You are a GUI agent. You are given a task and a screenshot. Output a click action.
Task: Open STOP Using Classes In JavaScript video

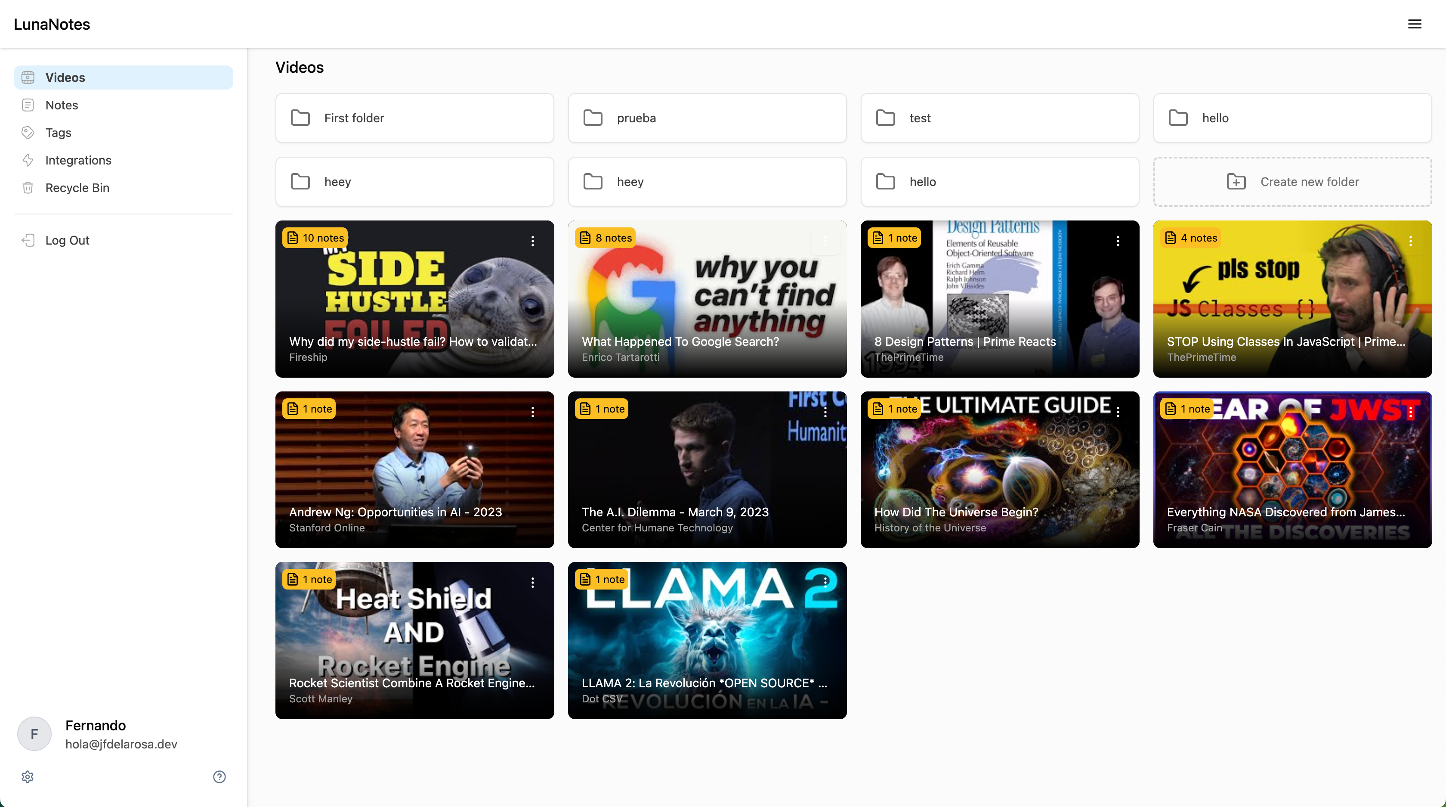[x=1292, y=299]
